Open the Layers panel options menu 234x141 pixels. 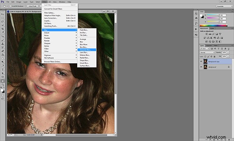point(232,45)
